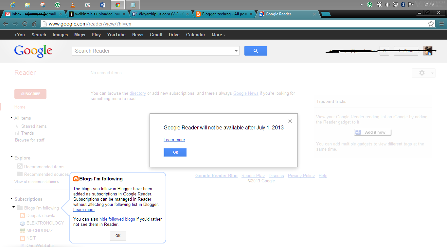The height and width of the screenshot is (251, 447).
Task: Open Internet Explorer from the taskbar
Action: click(x=12, y=5)
